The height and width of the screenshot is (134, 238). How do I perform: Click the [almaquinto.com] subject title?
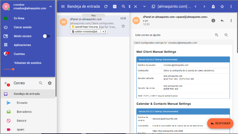174,6
